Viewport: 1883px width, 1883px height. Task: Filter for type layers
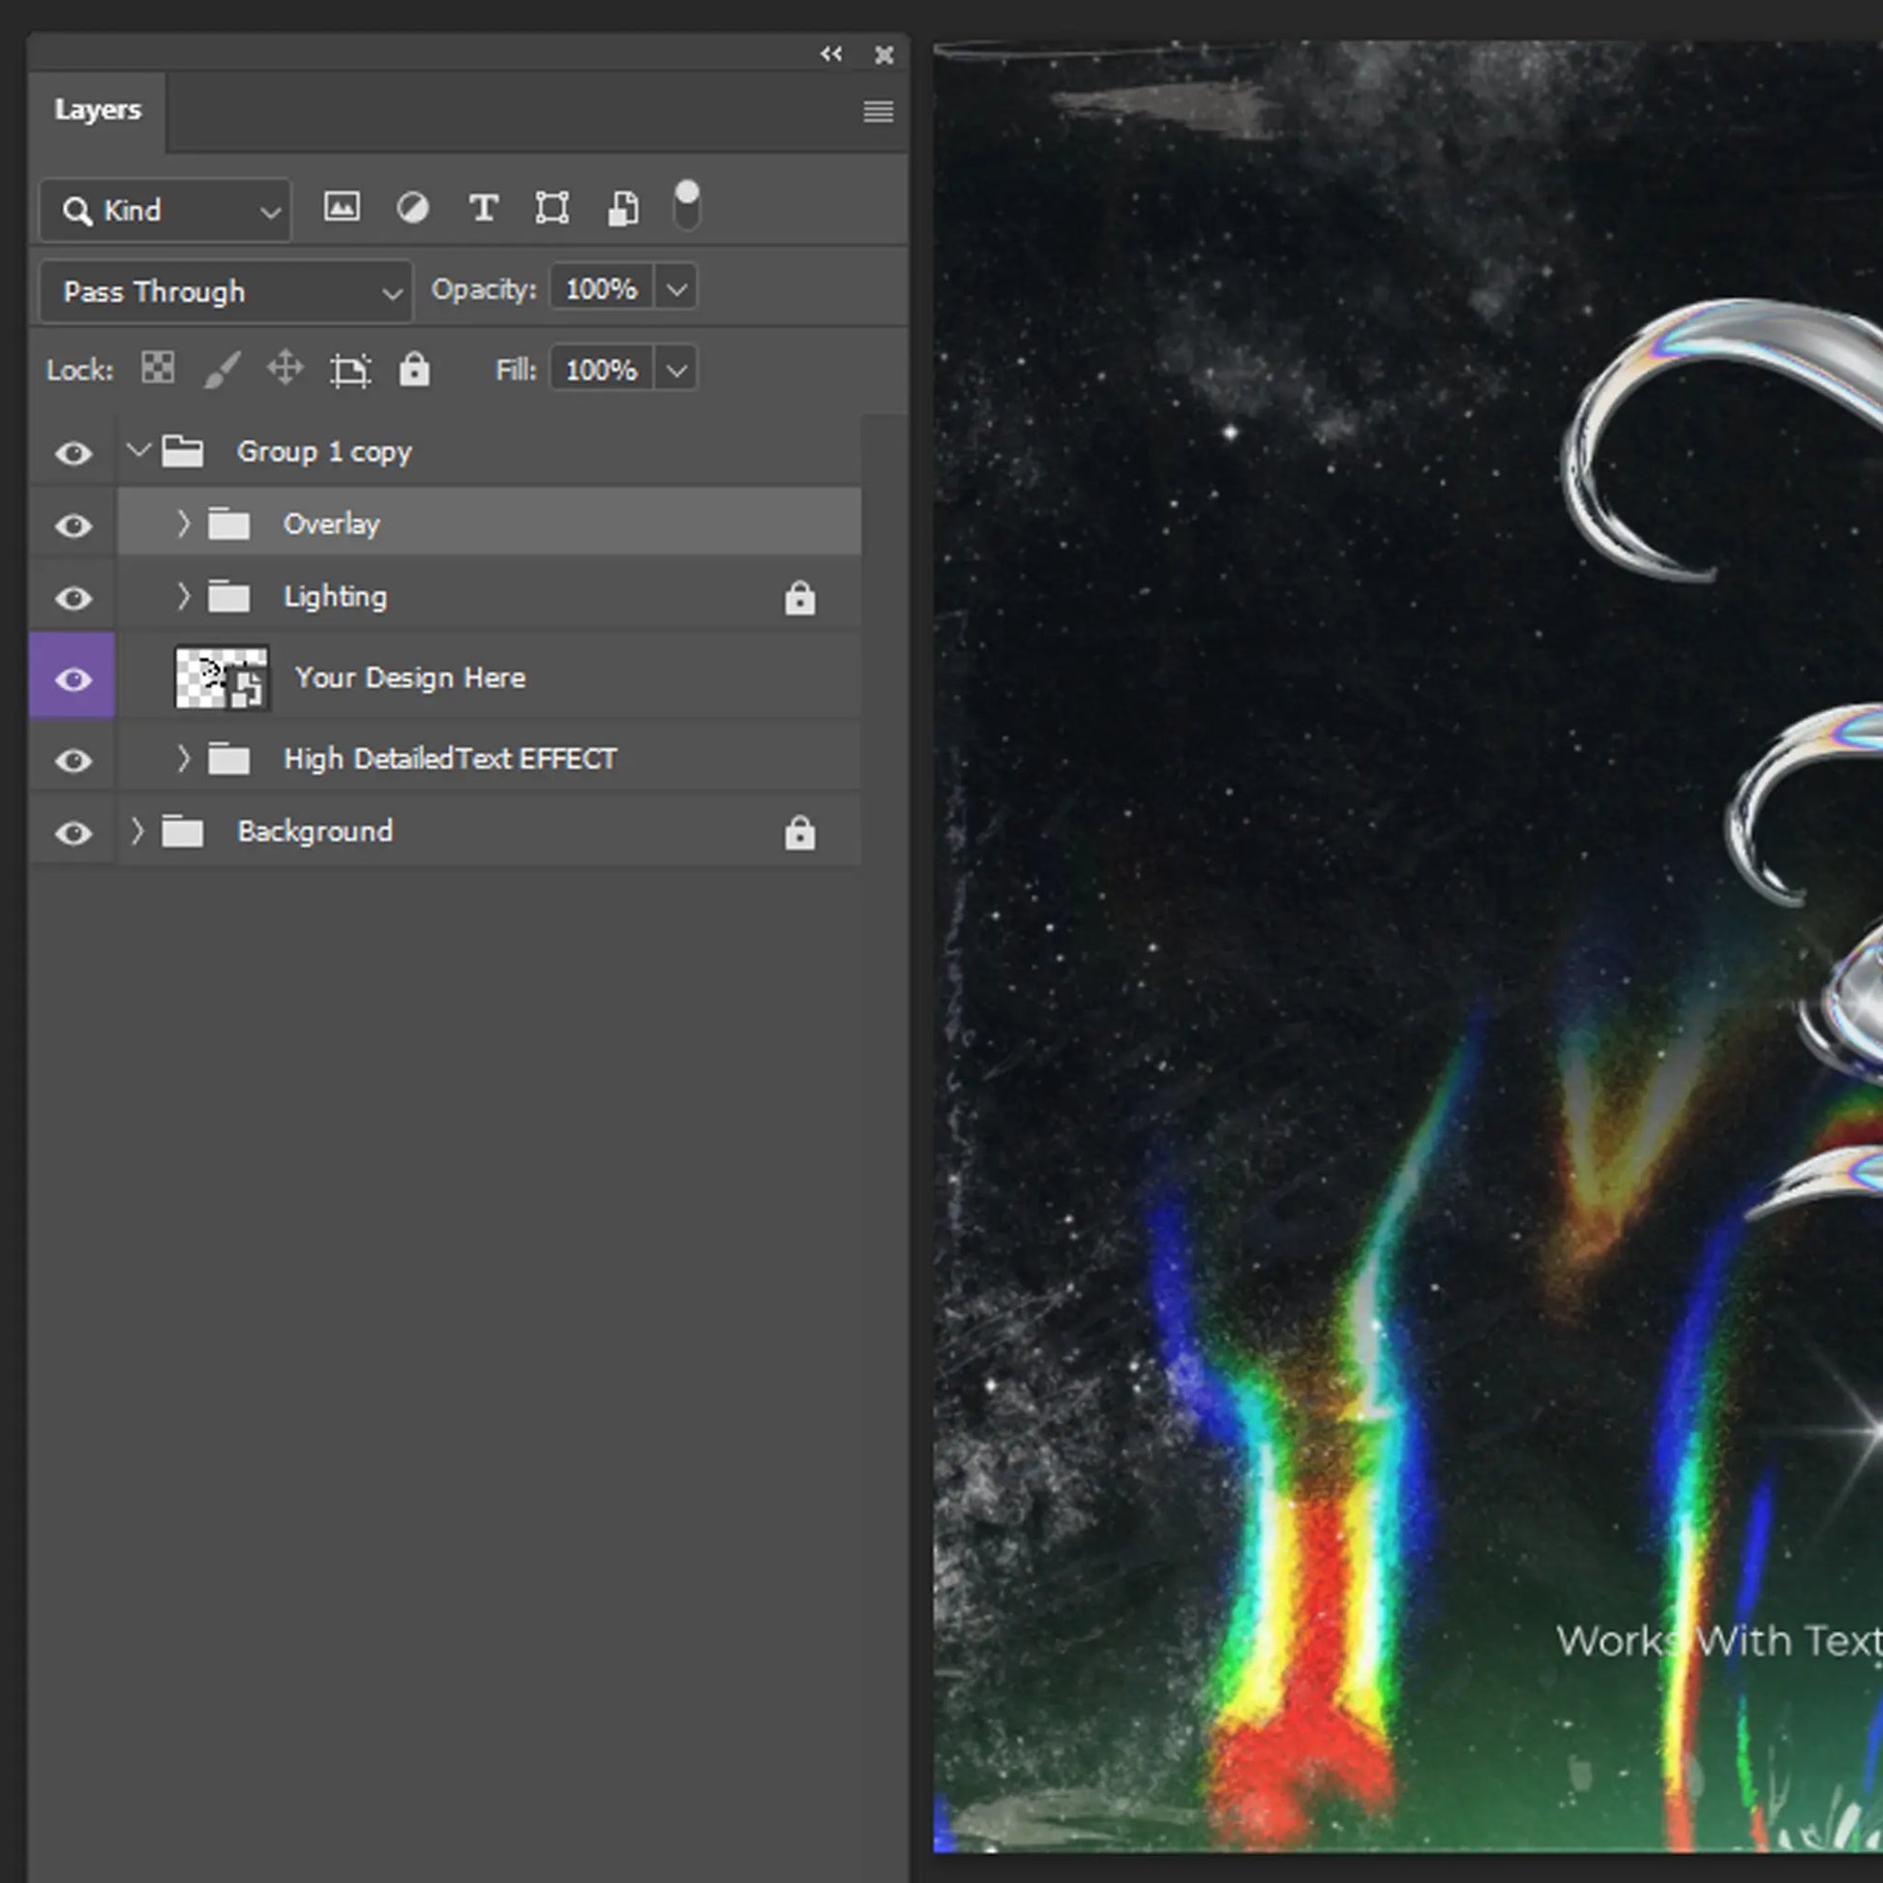click(484, 208)
